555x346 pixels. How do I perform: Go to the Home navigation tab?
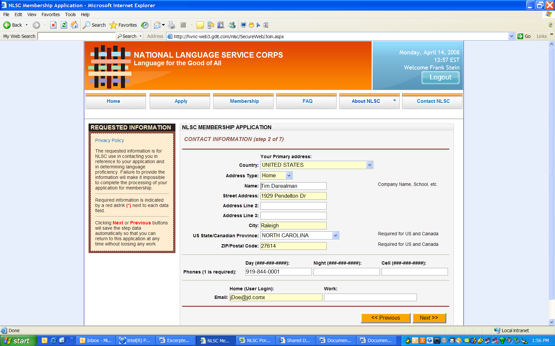point(116,101)
